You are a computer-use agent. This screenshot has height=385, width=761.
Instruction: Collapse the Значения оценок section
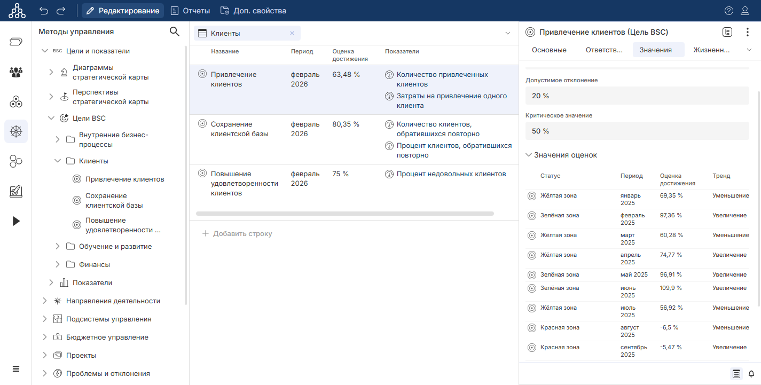coord(529,155)
